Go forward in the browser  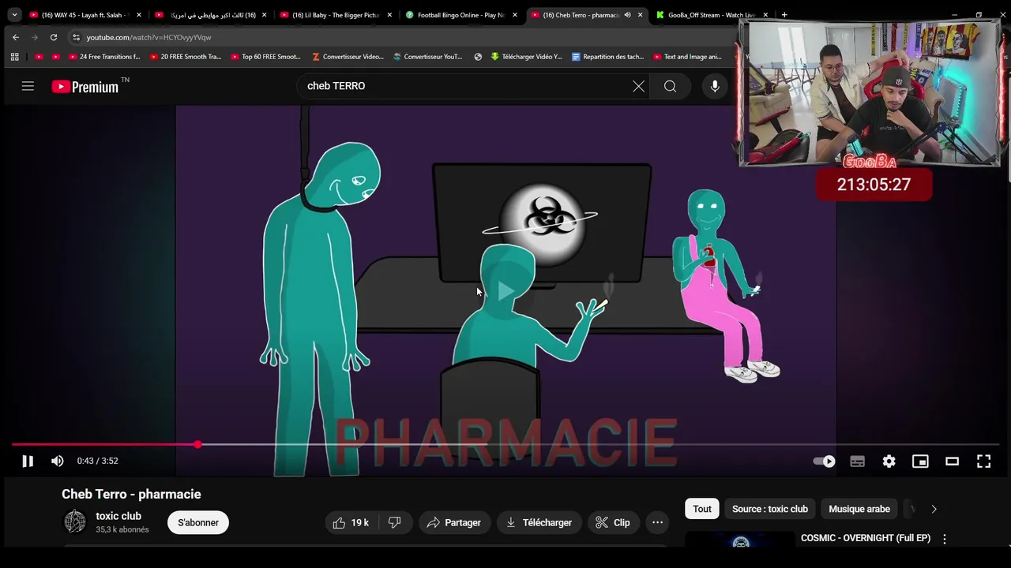(34, 37)
